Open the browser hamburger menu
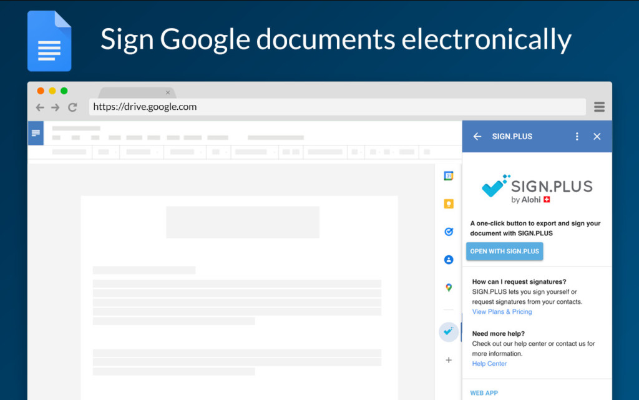Image resolution: width=639 pixels, height=400 pixels. coord(599,107)
